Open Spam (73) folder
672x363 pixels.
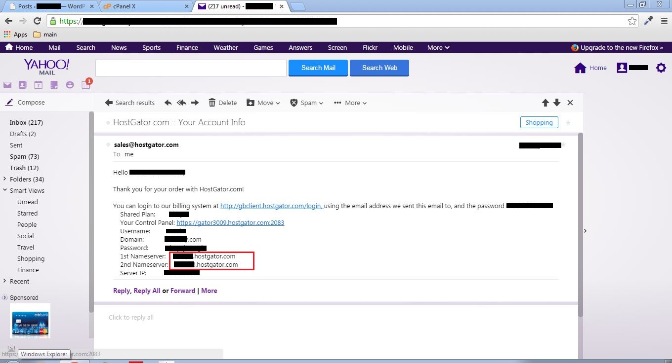pos(24,156)
